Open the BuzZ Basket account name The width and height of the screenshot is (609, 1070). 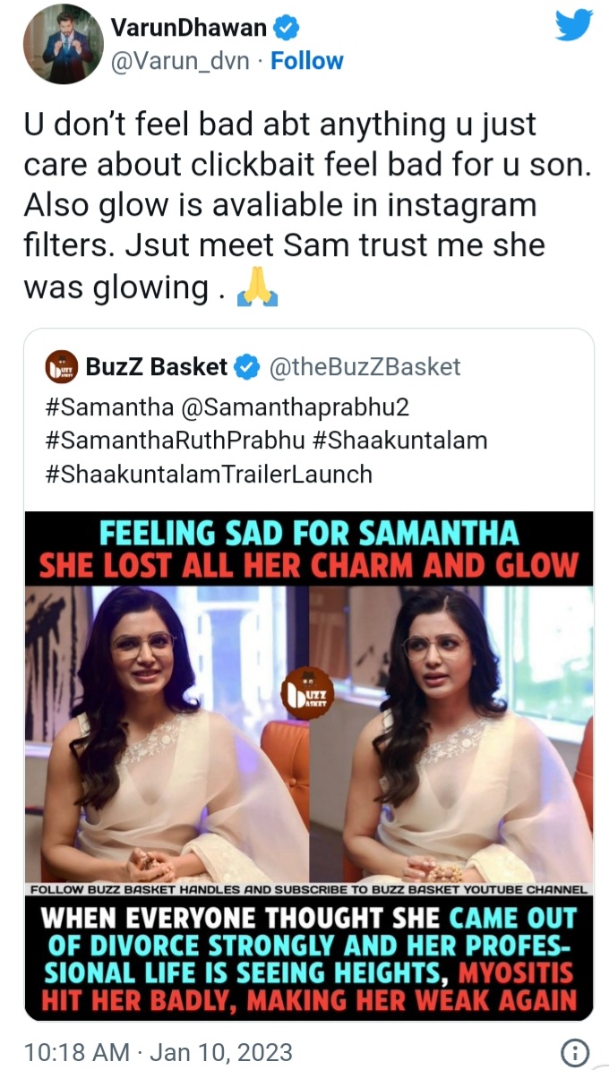point(158,366)
